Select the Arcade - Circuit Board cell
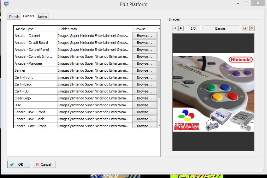Viewport: 267px width, 178px height. click(x=35, y=43)
